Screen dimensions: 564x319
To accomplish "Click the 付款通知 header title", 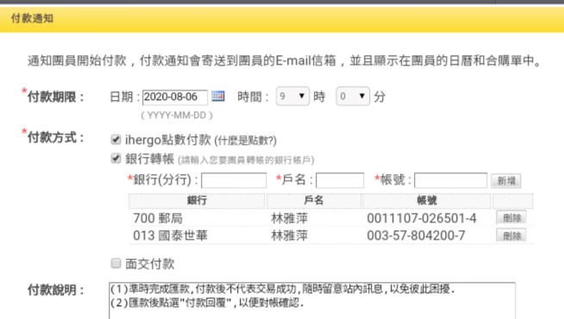I will coord(32,18).
